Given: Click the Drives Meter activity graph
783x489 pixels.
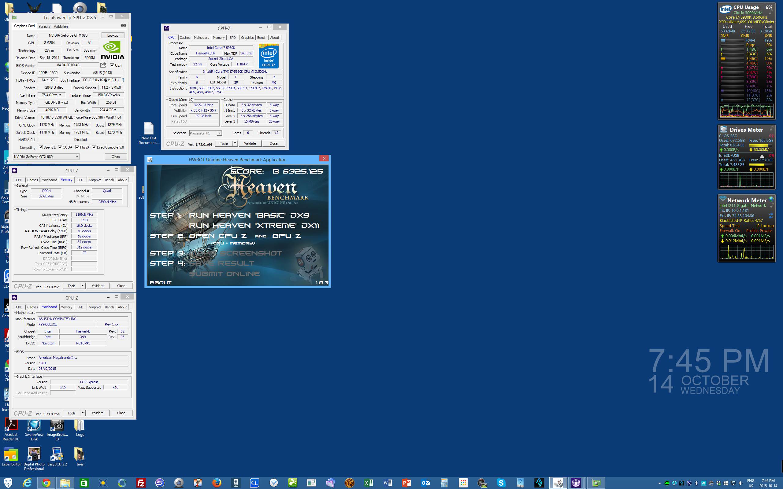Looking at the screenshot, I should (746, 180).
